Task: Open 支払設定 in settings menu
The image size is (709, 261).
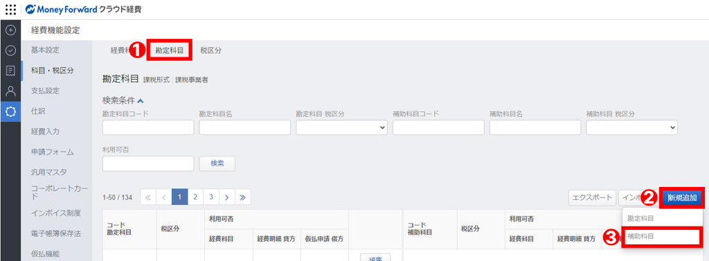Action: click(45, 91)
